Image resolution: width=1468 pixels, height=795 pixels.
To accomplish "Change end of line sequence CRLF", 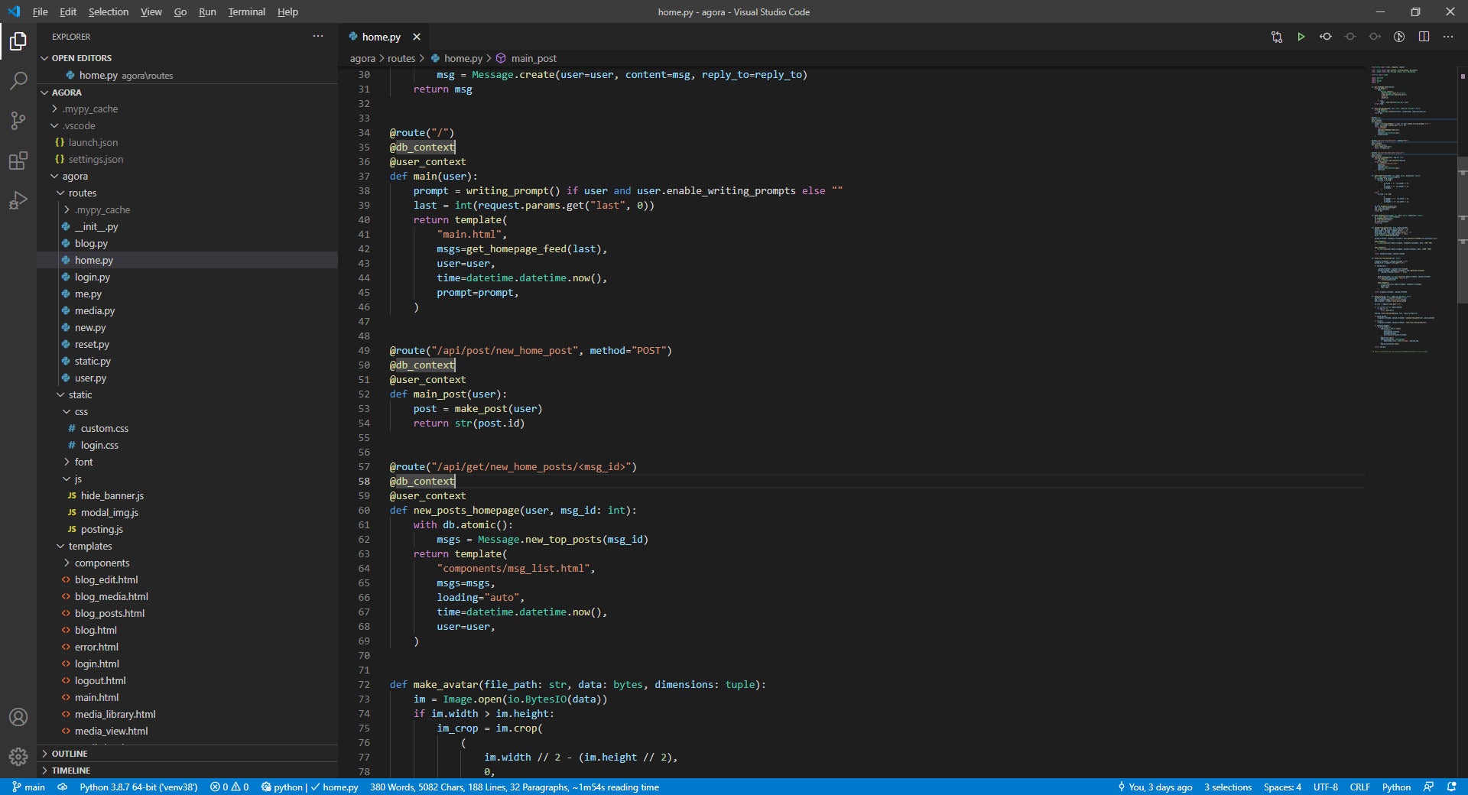I will (1359, 787).
